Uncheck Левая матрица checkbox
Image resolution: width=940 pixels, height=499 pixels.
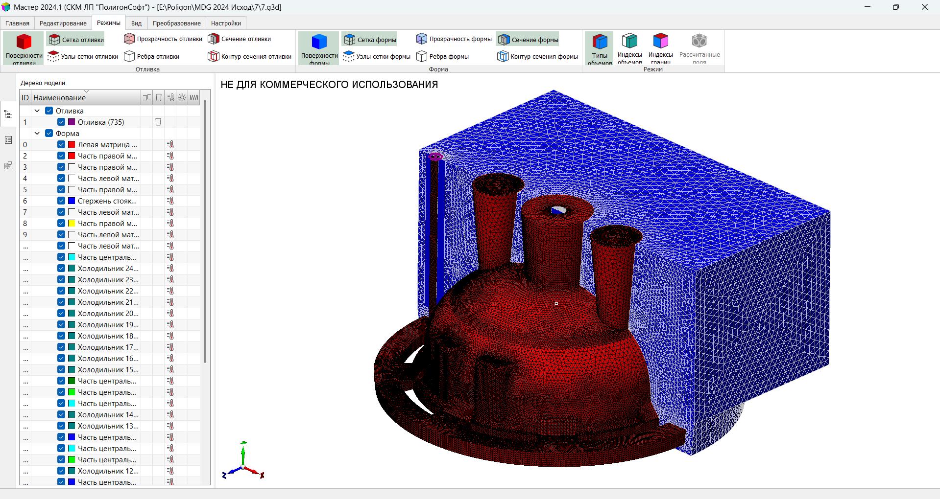point(61,144)
